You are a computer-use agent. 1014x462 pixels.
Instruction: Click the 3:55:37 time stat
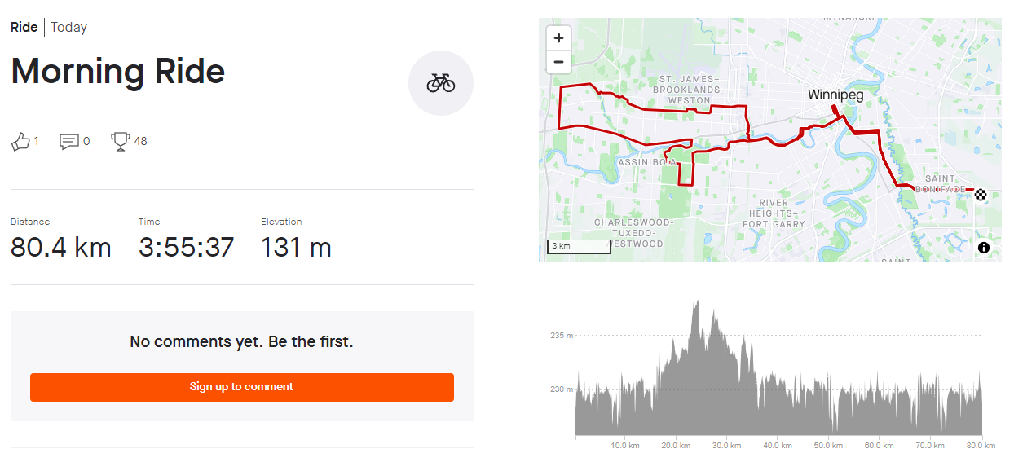tap(186, 247)
